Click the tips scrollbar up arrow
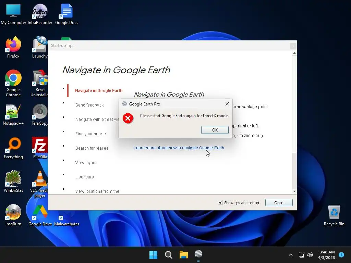 pyautogui.click(x=294, y=53)
